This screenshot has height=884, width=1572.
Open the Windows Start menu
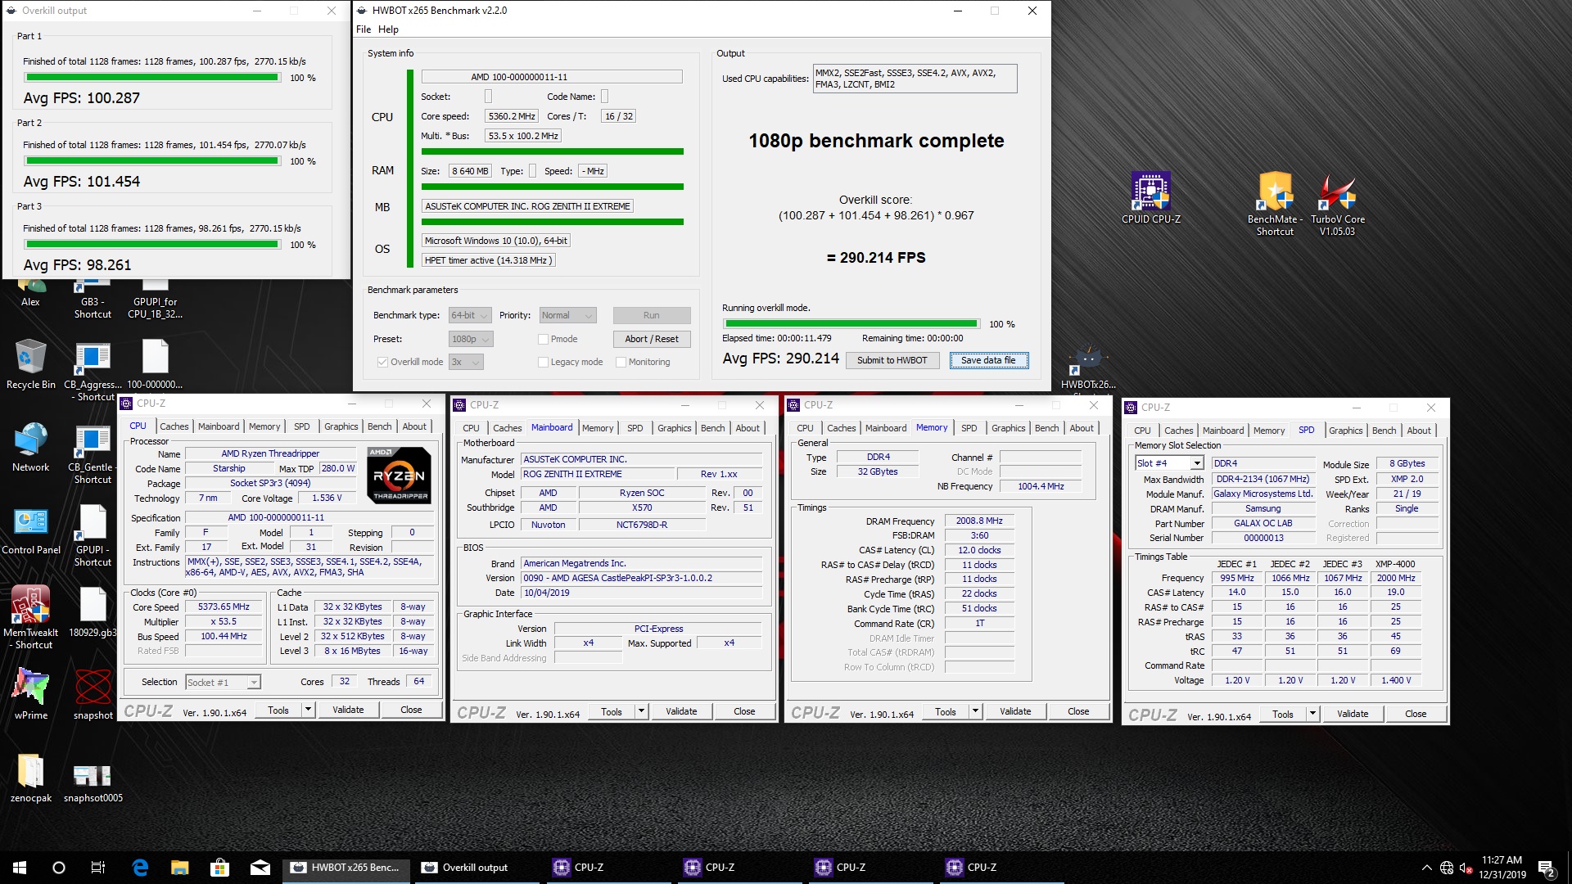pos(20,868)
